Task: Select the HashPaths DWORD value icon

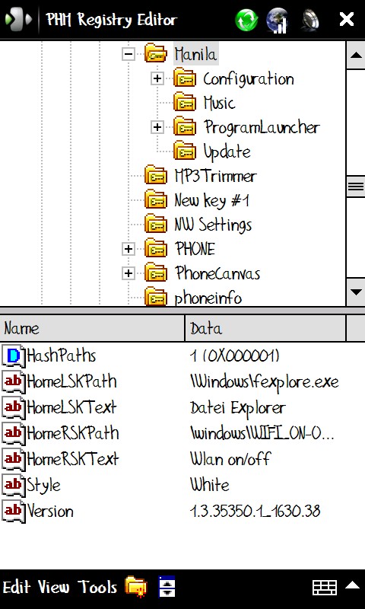Action: point(13,356)
